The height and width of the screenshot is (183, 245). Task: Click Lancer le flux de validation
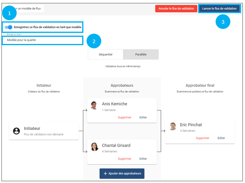(219, 8)
